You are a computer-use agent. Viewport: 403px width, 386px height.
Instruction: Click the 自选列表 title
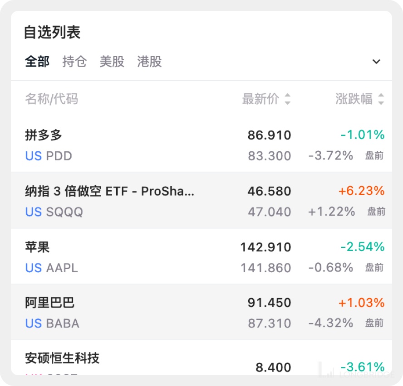click(52, 33)
